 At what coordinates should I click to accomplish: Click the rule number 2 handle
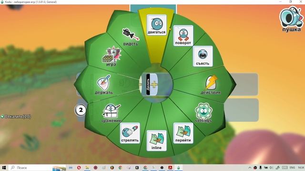(81, 110)
